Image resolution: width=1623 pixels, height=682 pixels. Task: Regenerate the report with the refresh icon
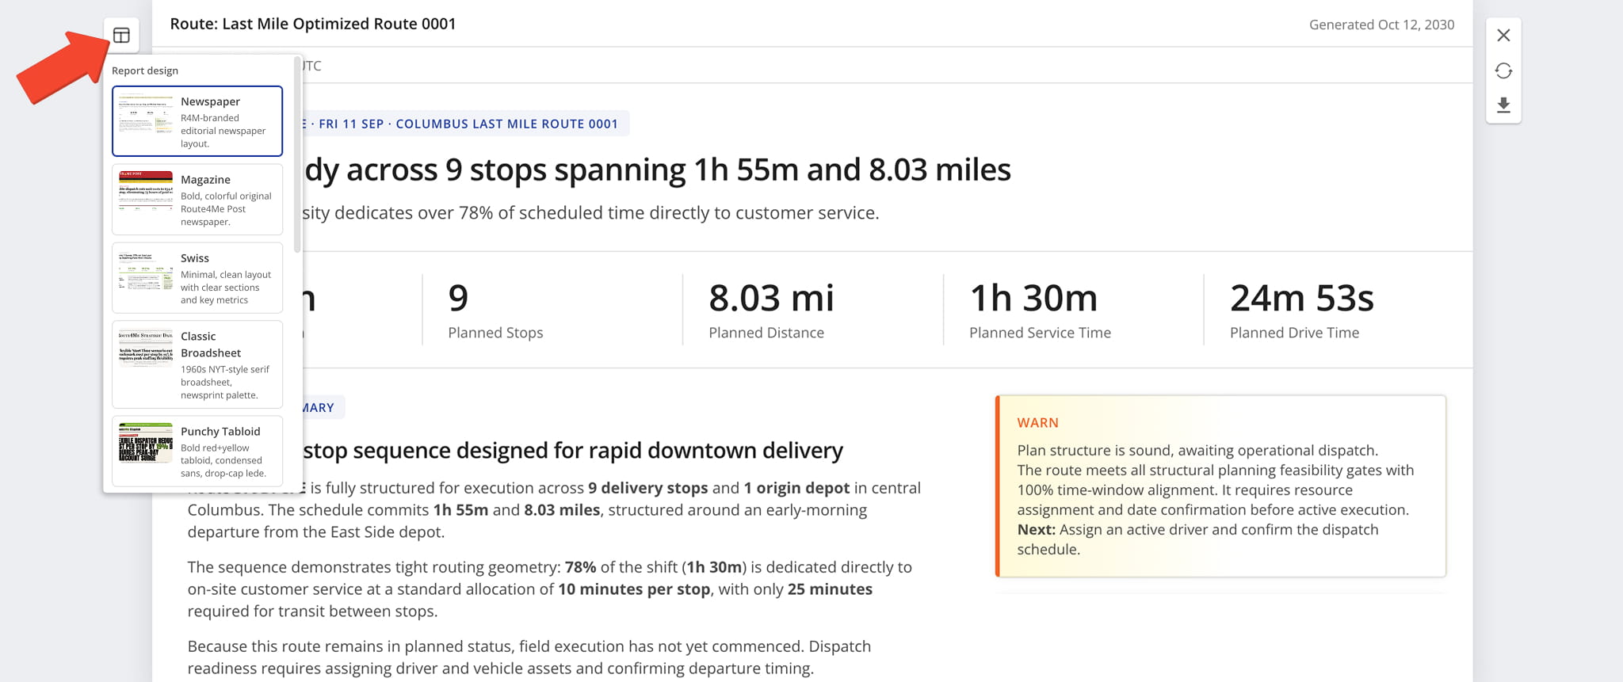[x=1503, y=70]
